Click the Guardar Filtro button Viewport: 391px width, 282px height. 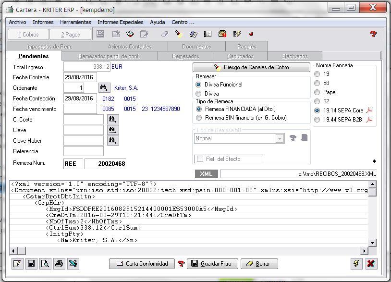(212, 264)
